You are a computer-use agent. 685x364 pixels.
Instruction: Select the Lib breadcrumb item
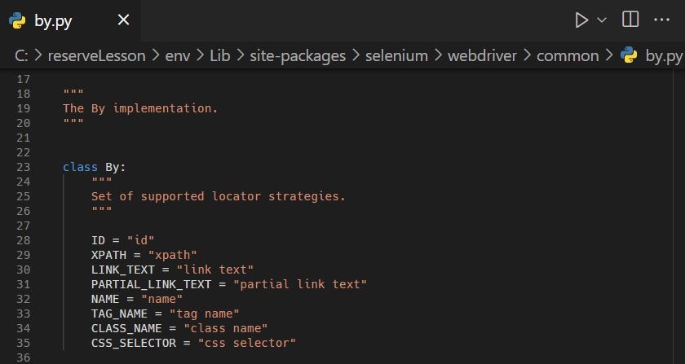[x=219, y=56]
